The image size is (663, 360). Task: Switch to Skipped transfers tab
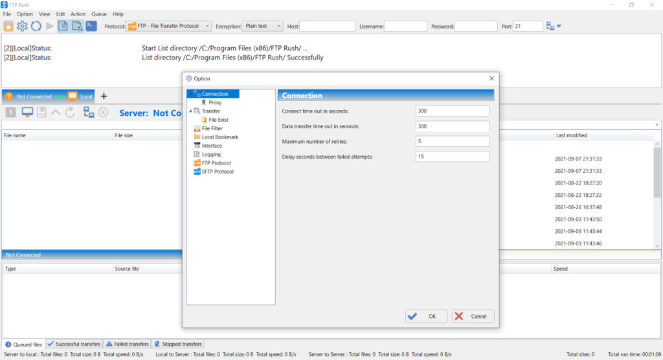(178, 344)
